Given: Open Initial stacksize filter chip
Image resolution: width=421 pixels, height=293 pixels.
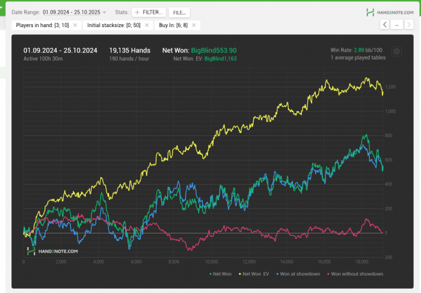Looking at the screenshot, I should click(x=113, y=25).
